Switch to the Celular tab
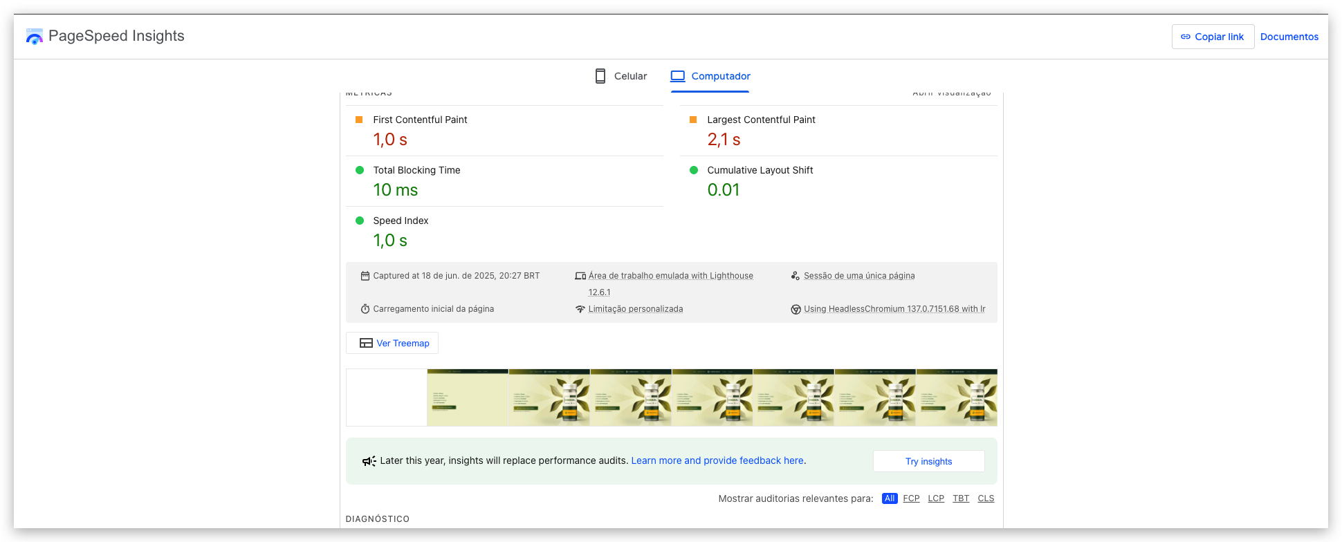The image size is (1342, 542). pos(621,76)
